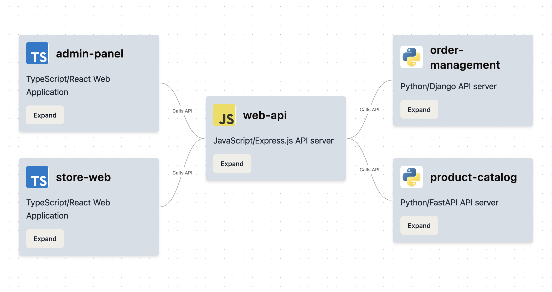This screenshot has width=552, height=292.
Task: Expand the store-web node
Action: coord(45,238)
